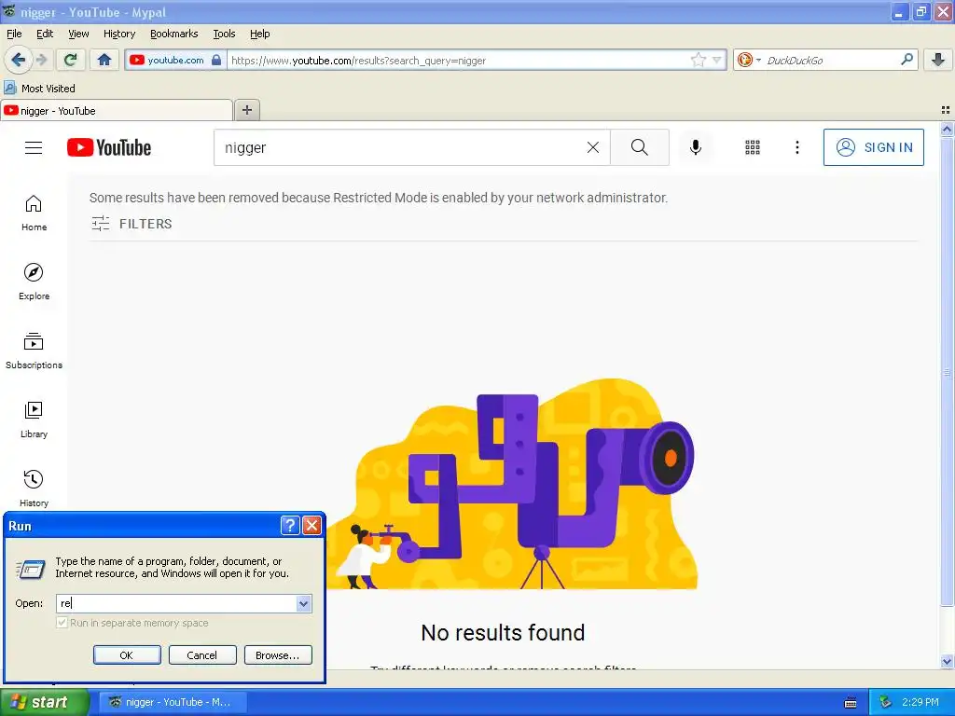Viewport: 955px width, 716px height.
Task: Go back with the browser back arrow
Action: tap(18, 60)
